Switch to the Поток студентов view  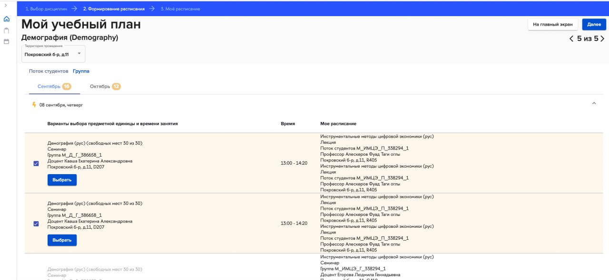49,71
